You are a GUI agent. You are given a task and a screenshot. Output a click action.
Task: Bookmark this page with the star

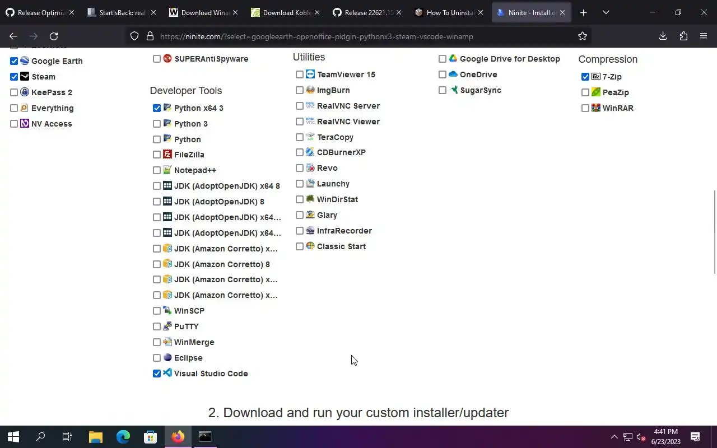point(583,36)
